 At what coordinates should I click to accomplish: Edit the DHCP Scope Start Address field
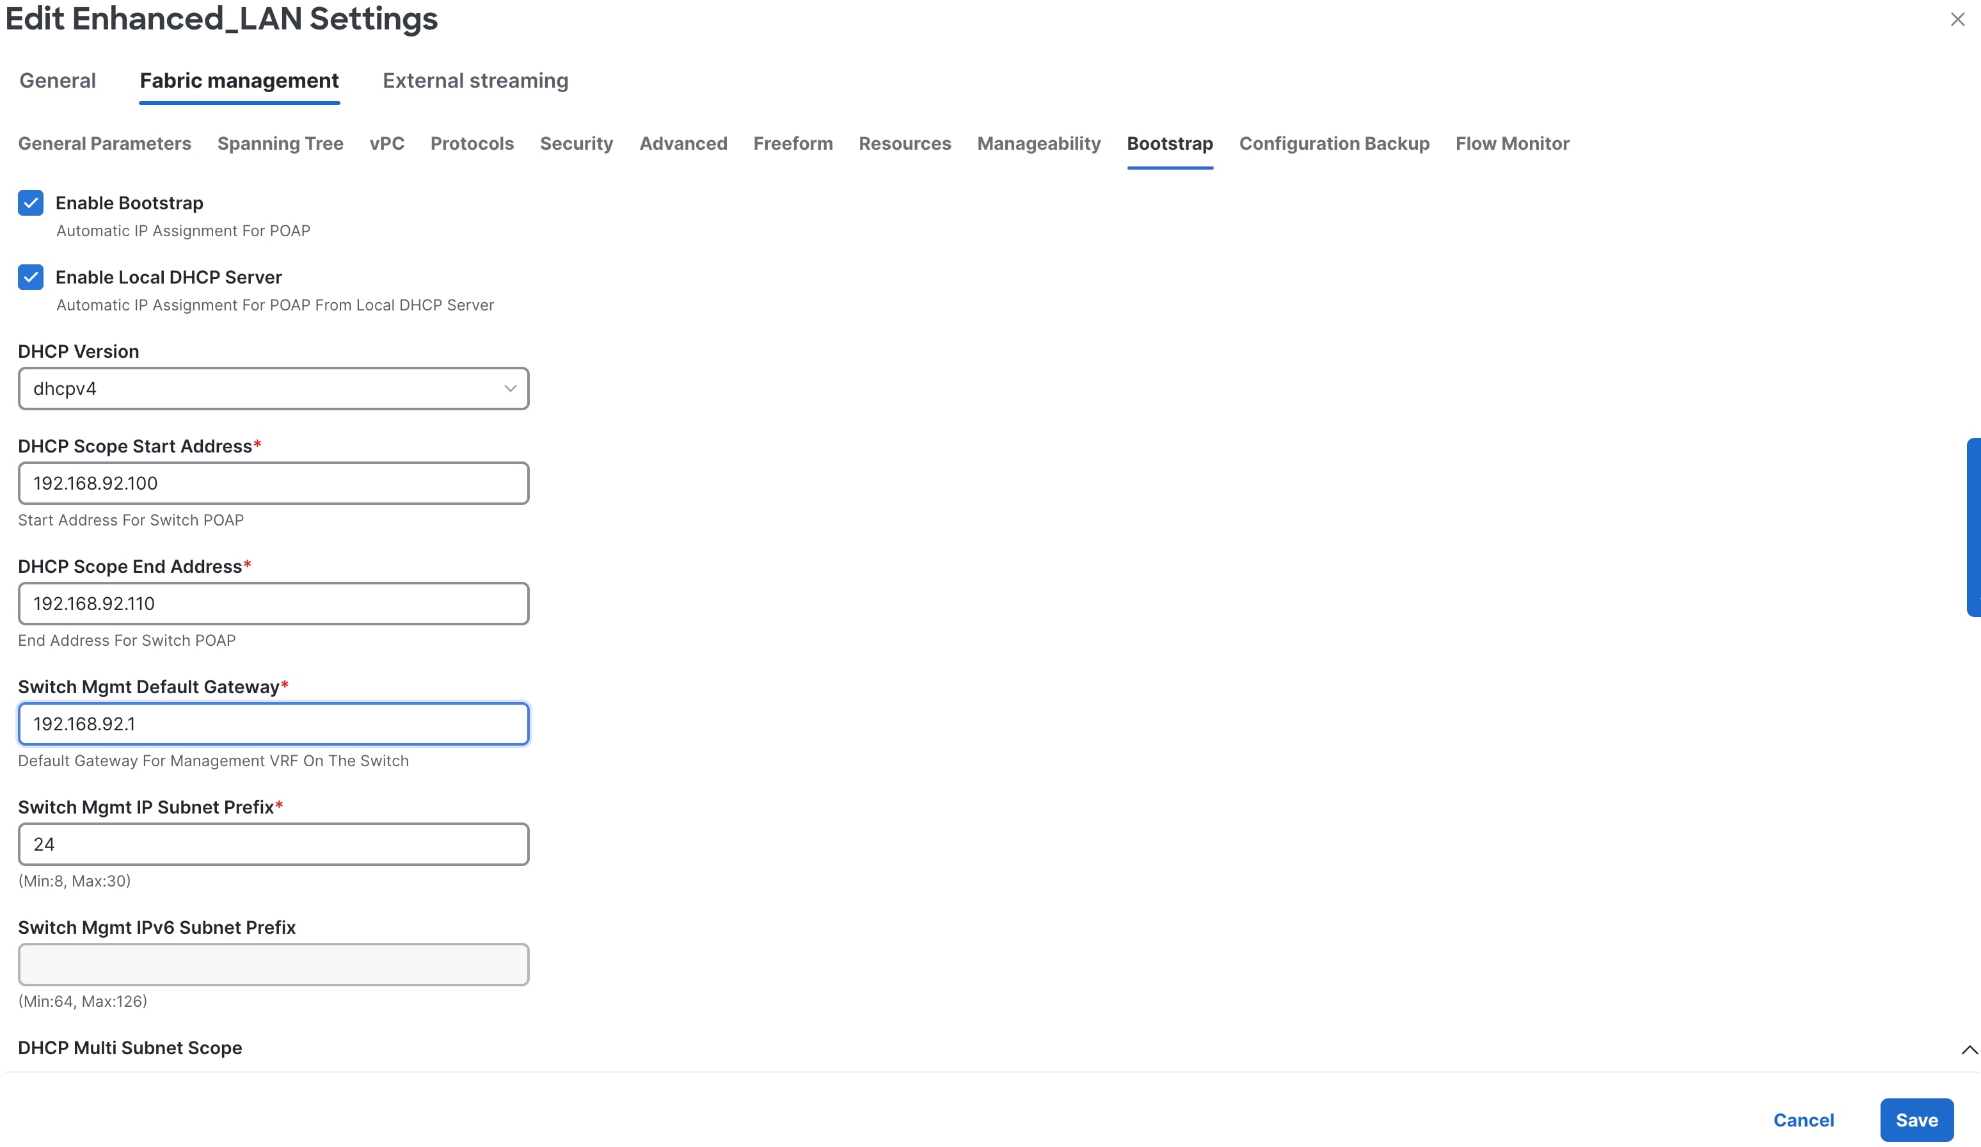coord(273,483)
